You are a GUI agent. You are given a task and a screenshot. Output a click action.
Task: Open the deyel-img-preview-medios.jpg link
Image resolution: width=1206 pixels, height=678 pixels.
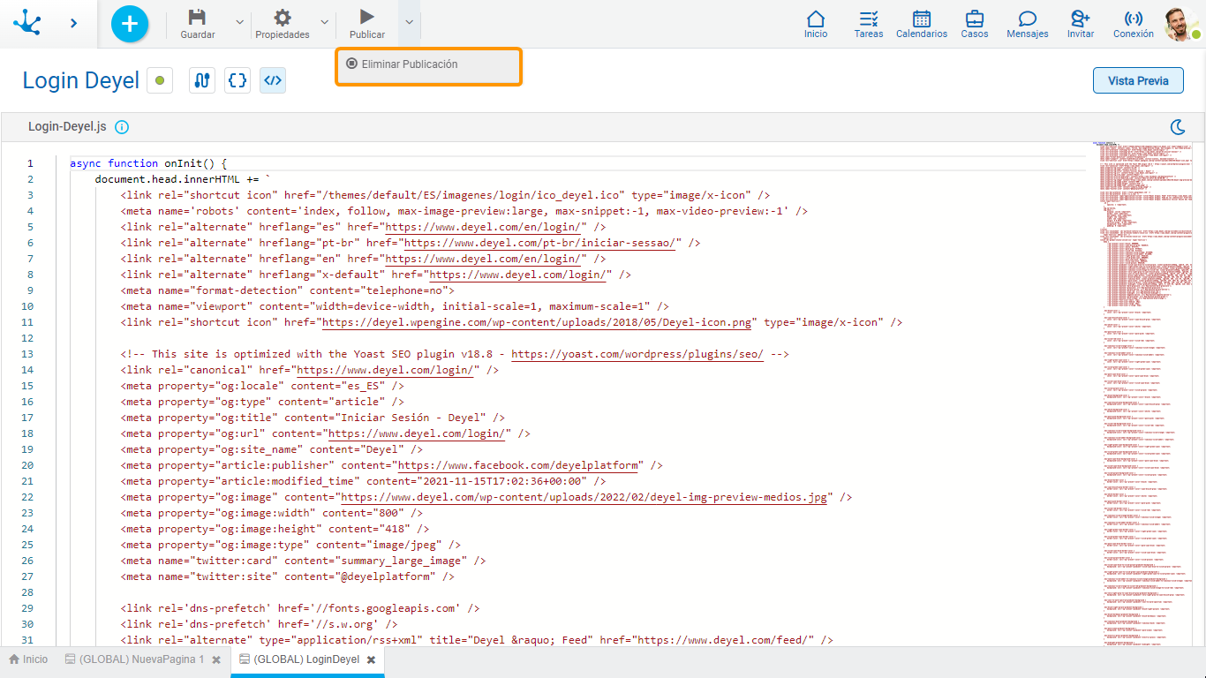coord(584,497)
